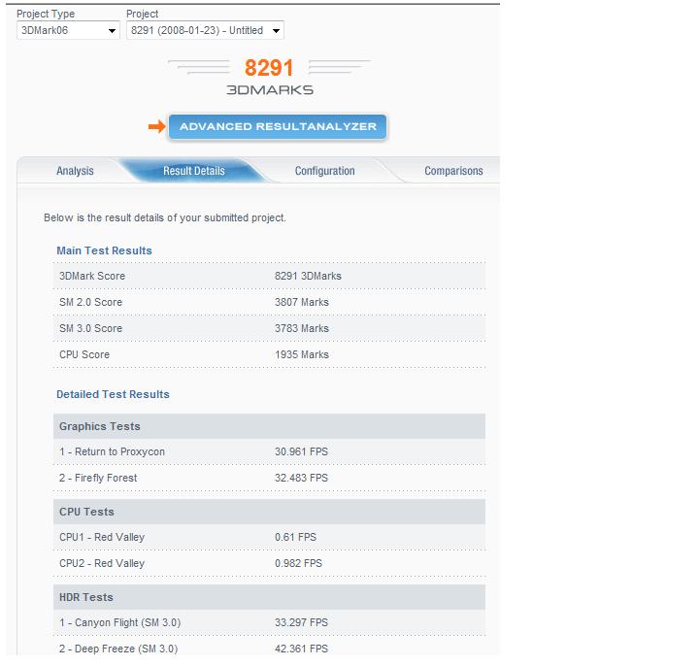
Task: Click the 33.297 FPS value
Action: point(301,622)
